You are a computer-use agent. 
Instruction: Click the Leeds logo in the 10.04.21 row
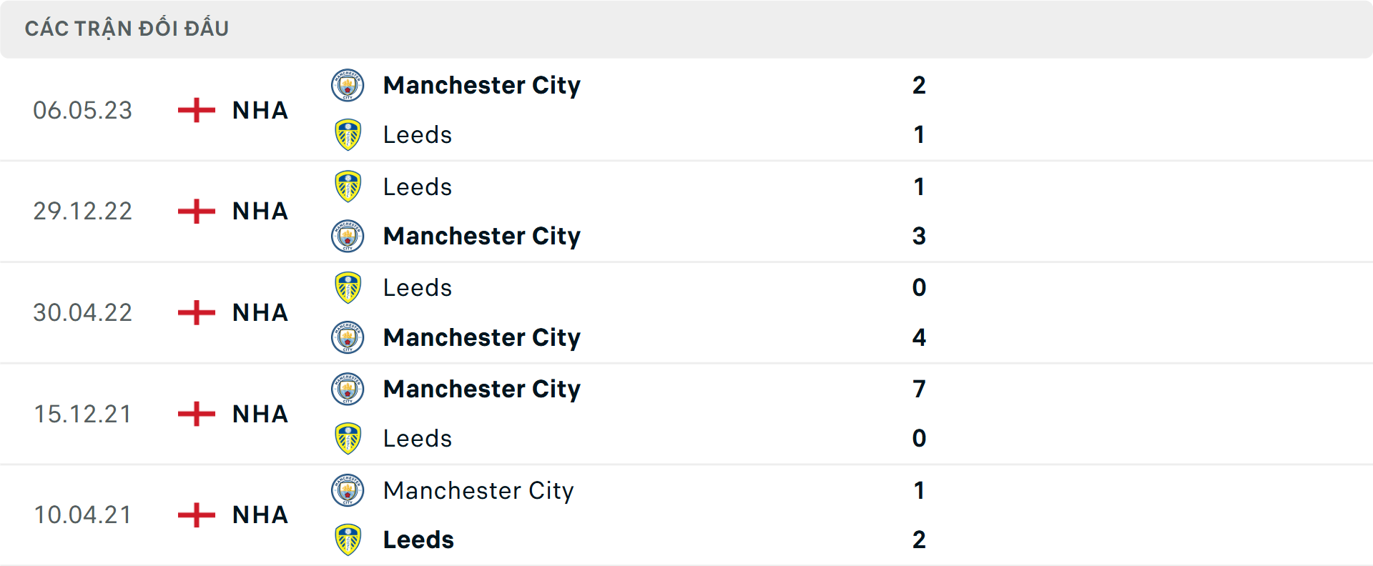pyautogui.click(x=348, y=540)
